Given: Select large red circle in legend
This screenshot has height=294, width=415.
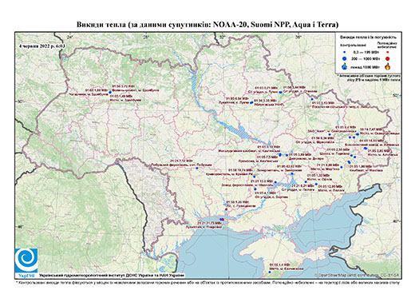Looking at the screenshot, I should pyautogui.click(x=388, y=59).
